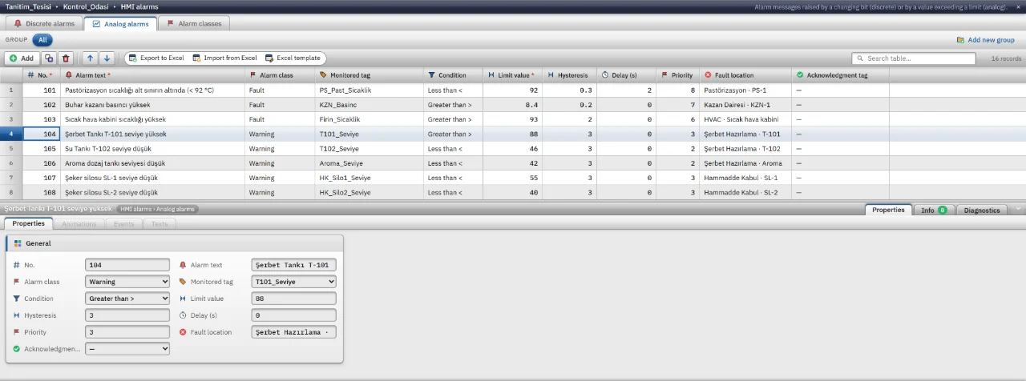Screen dimensions: 1026x381
Task: Open the Diagnostics tab
Action: (982, 210)
